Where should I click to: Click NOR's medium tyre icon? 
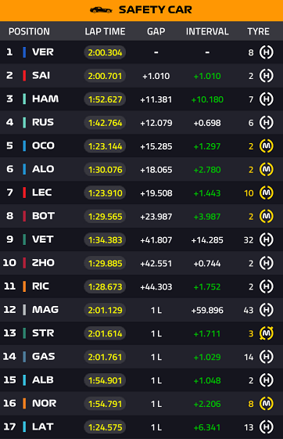coord(267,404)
